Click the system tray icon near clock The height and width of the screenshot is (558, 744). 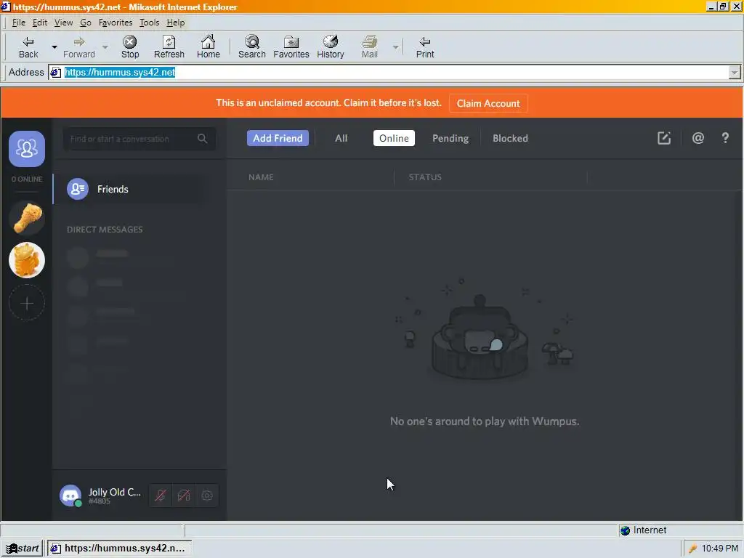coord(692,549)
